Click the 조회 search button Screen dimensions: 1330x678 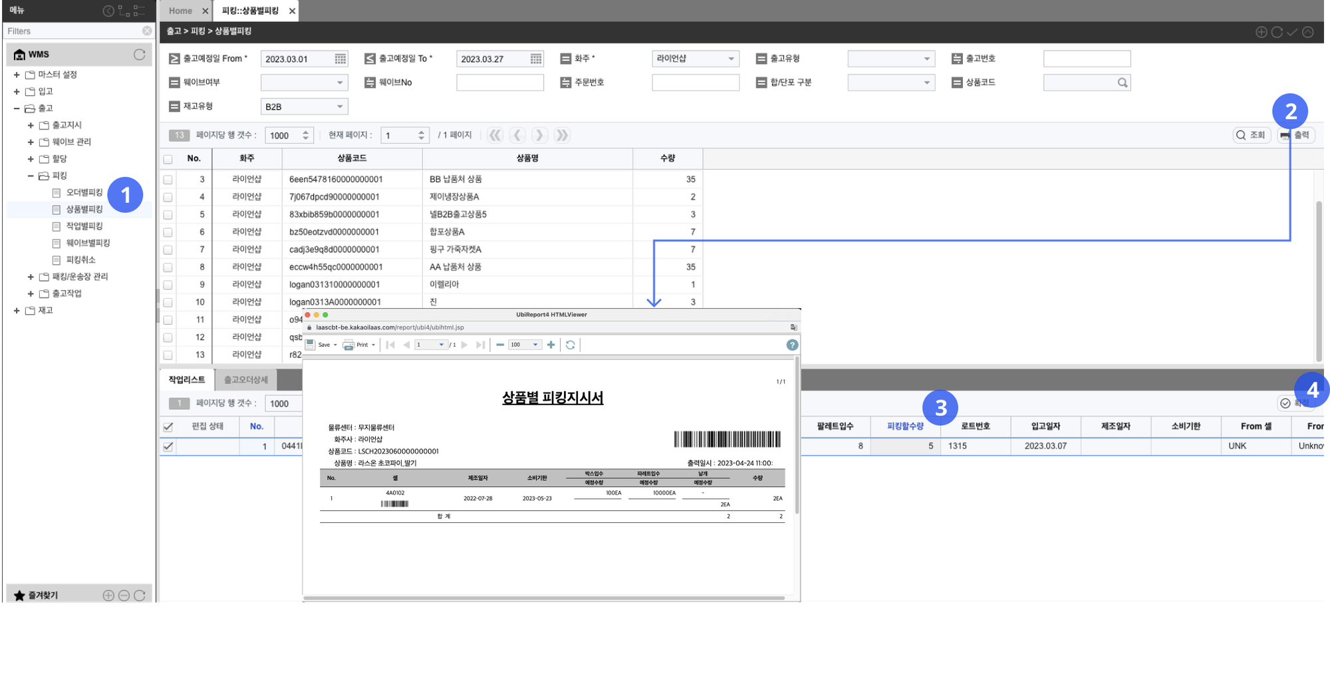[x=1251, y=135]
